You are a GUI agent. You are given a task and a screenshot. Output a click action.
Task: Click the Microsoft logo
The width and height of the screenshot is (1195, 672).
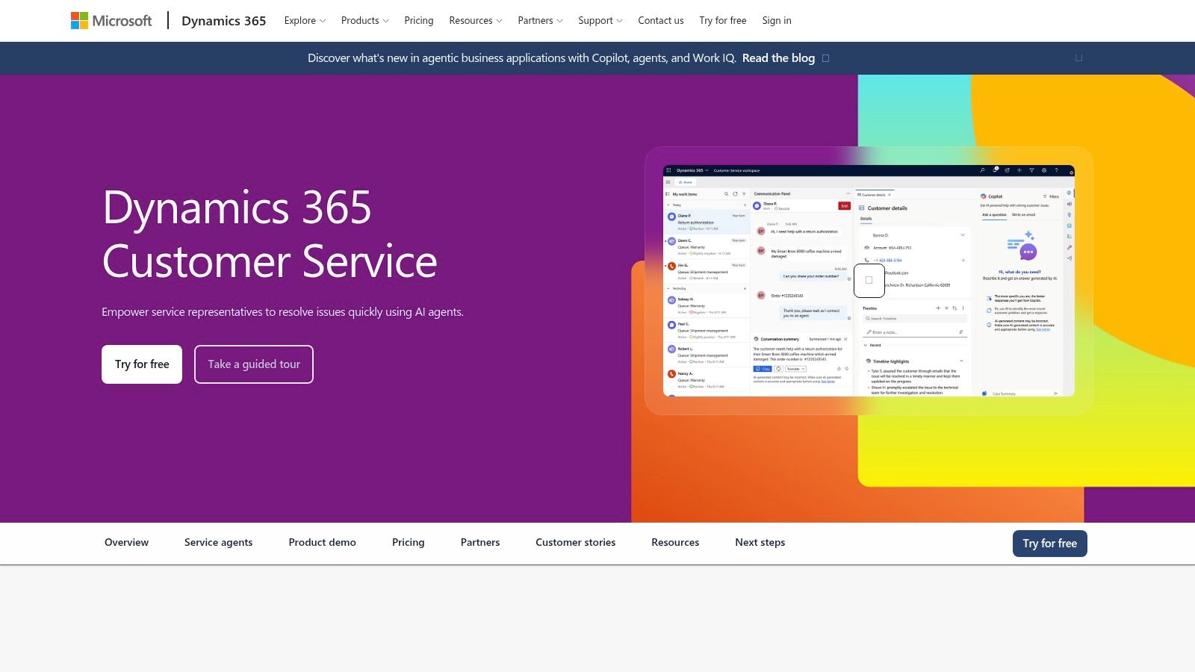point(111,21)
